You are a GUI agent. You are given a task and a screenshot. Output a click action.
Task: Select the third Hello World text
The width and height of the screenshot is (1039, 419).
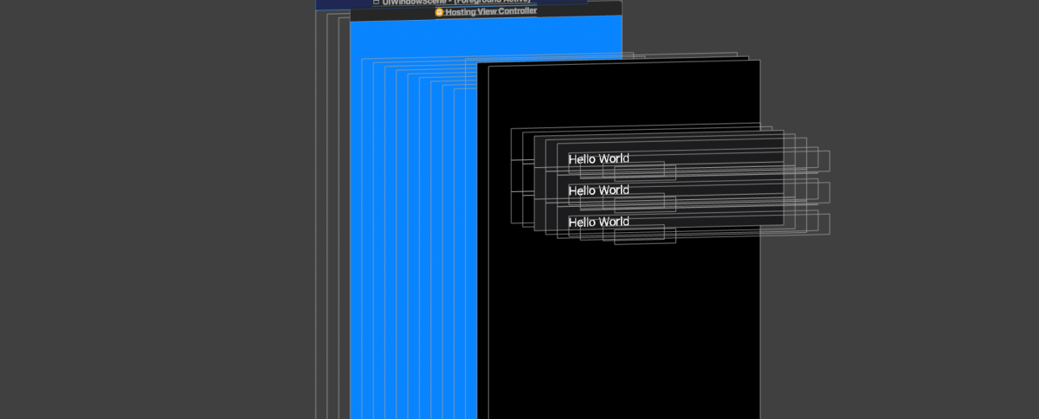pos(598,222)
